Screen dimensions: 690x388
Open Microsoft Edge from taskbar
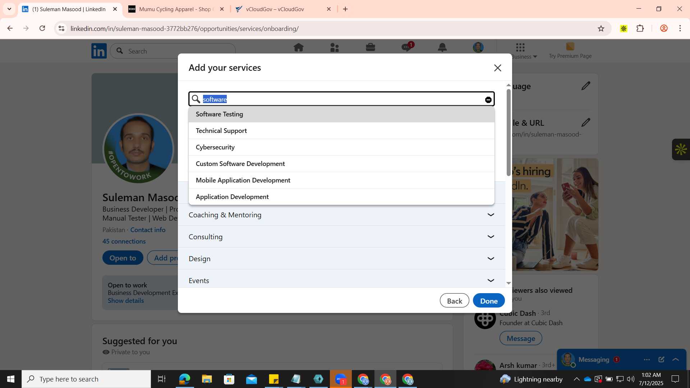184,379
